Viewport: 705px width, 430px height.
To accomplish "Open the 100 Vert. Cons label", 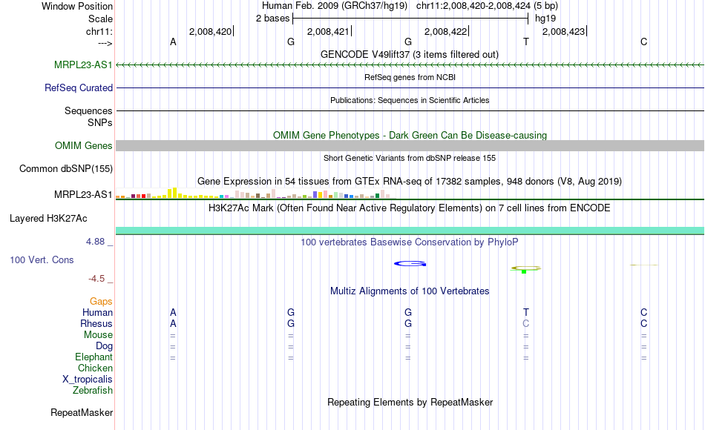I will [x=42, y=259].
